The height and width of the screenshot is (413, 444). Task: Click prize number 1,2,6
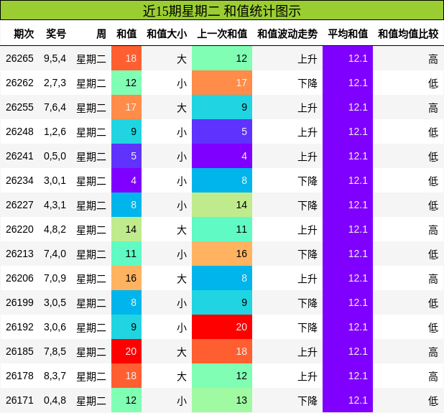tap(55, 131)
